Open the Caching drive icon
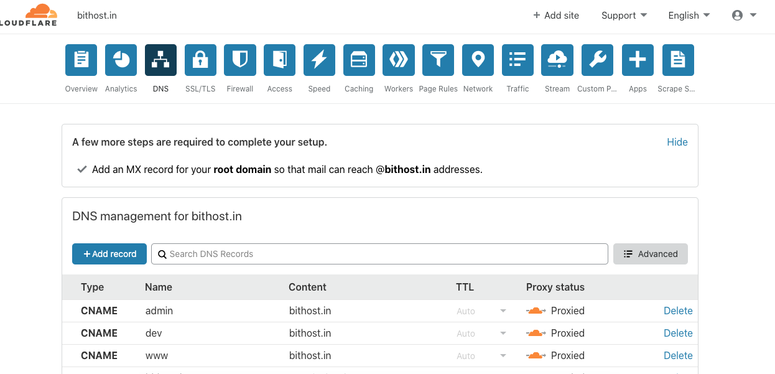Image resolution: width=775 pixels, height=374 pixels. point(359,60)
